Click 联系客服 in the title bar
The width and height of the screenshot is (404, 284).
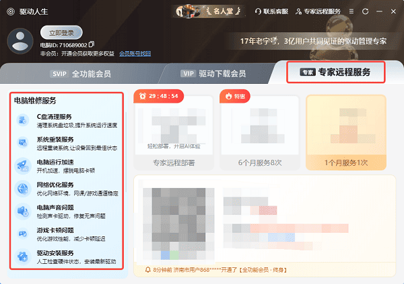[271, 11]
